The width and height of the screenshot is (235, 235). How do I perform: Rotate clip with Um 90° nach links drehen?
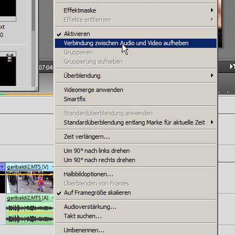(x=135, y=151)
